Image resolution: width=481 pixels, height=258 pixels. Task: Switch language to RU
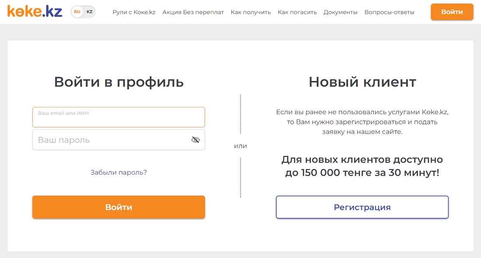pos(77,12)
